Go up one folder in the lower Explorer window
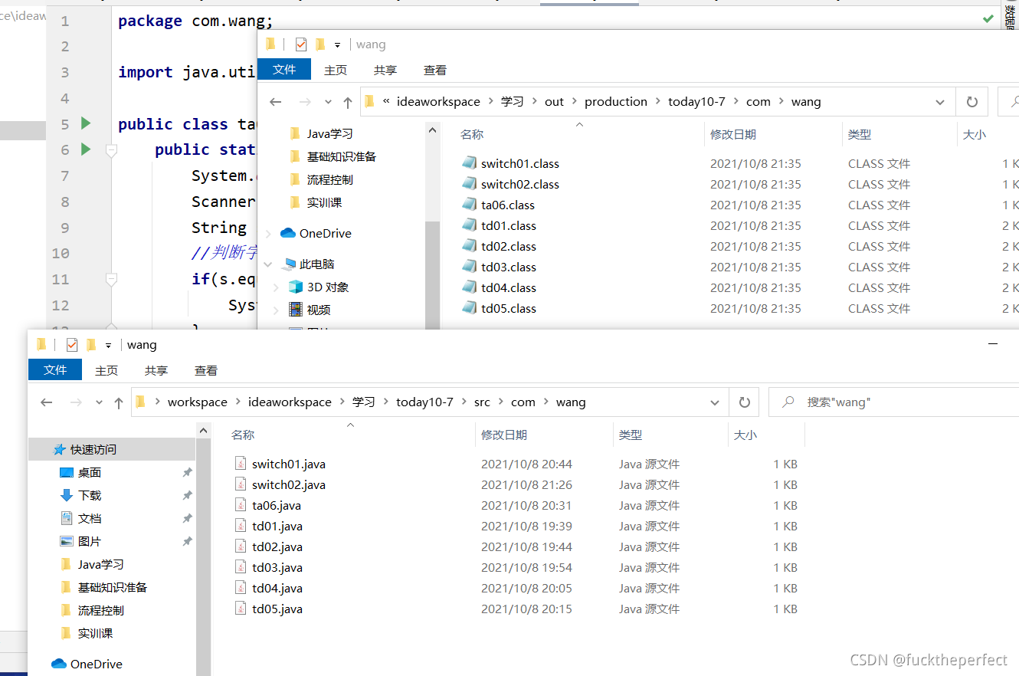The height and width of the screenshot is (676, 1019). (119, 402)
